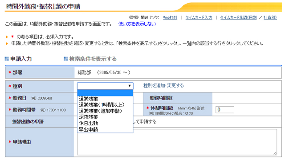Open the タイムカード入力 link
This screenshot has width=285, height=160.
click(x=199, y=18)
